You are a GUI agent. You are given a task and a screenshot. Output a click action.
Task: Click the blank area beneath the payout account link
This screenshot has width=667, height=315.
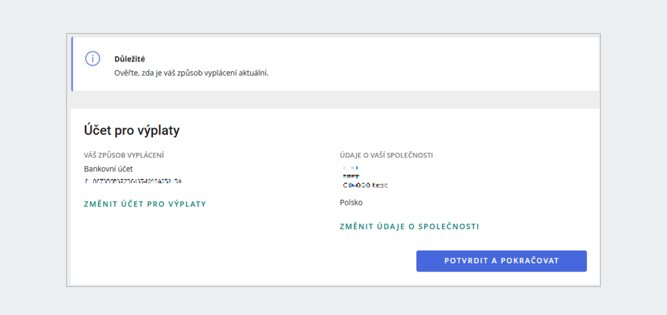[195, 244]
